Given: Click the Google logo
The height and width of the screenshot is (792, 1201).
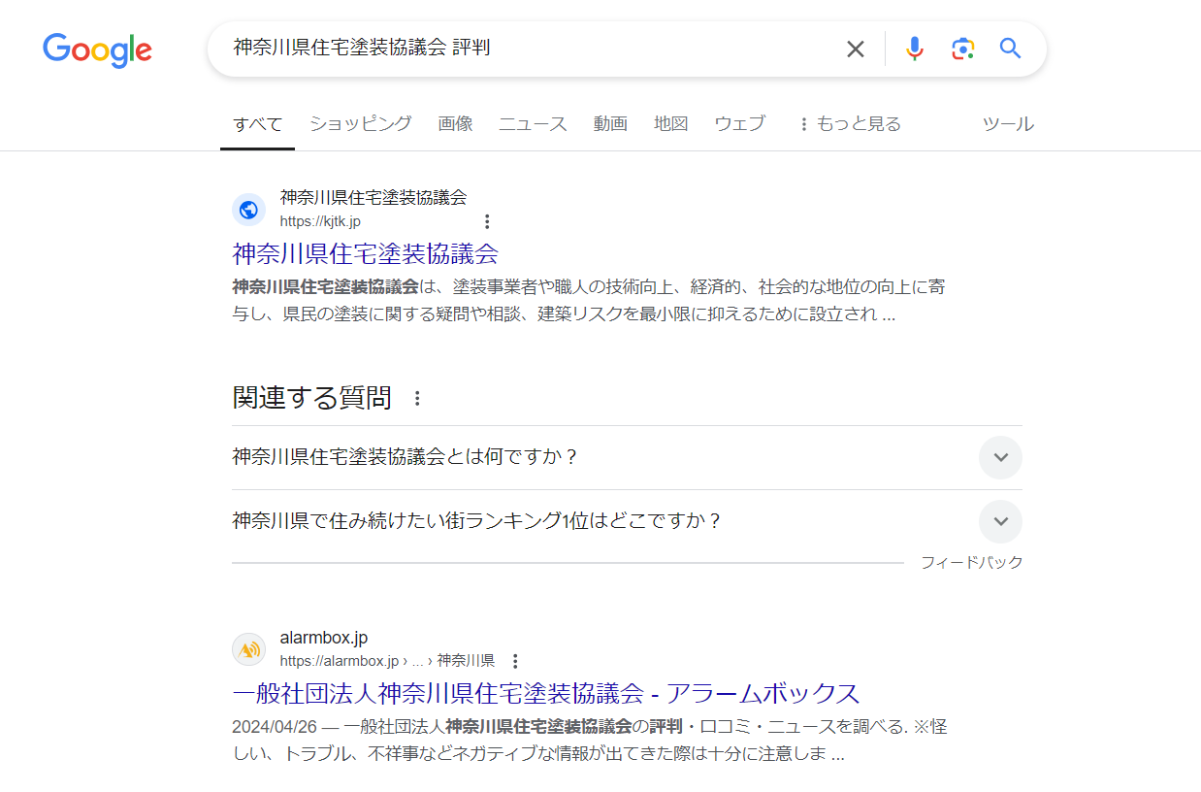Looking at the screenshot, I should (x=97, y=49).
